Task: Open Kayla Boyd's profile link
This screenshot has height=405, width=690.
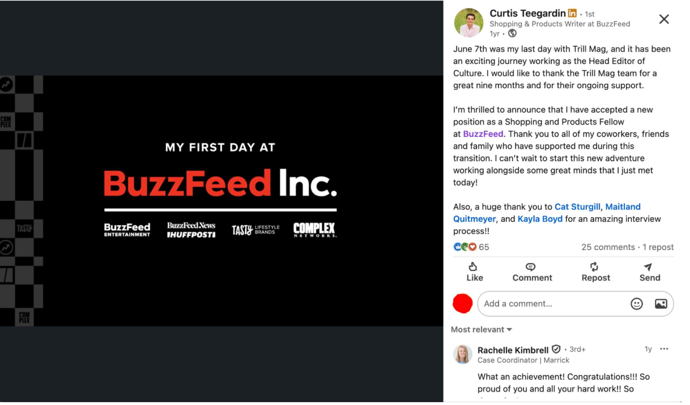Action: click(x=540, y=219)
